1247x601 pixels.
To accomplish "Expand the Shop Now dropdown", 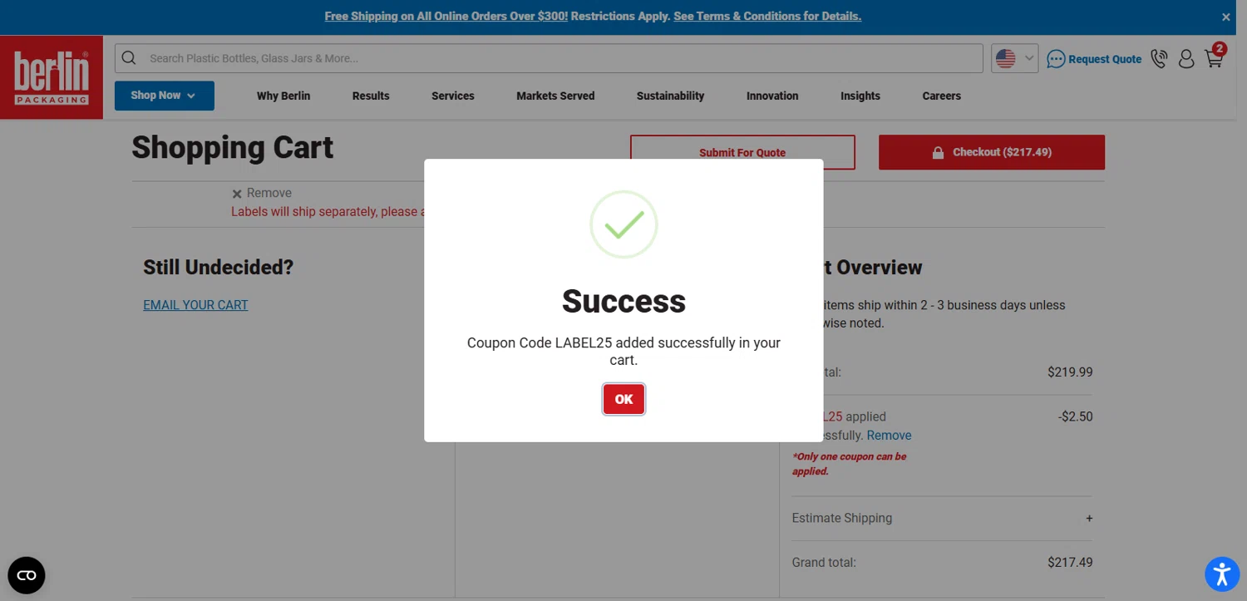I will click(x=165, y=96).
